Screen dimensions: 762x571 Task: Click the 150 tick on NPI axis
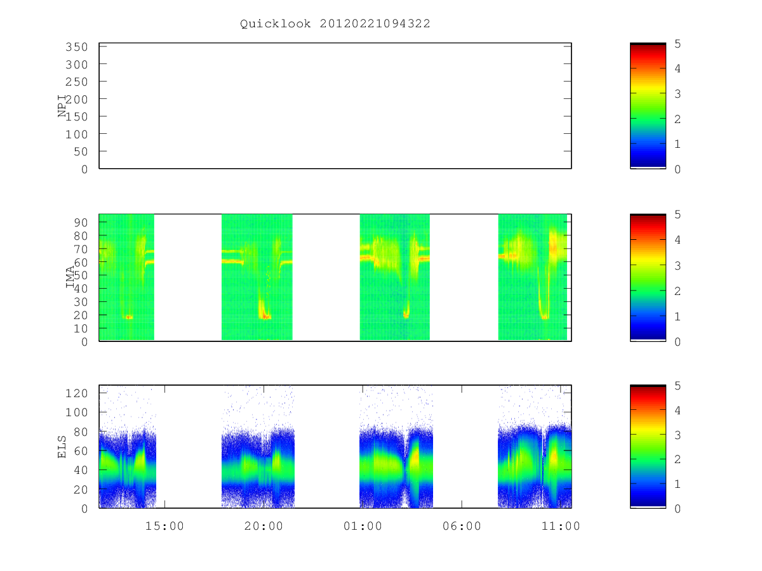pos(77,117)
